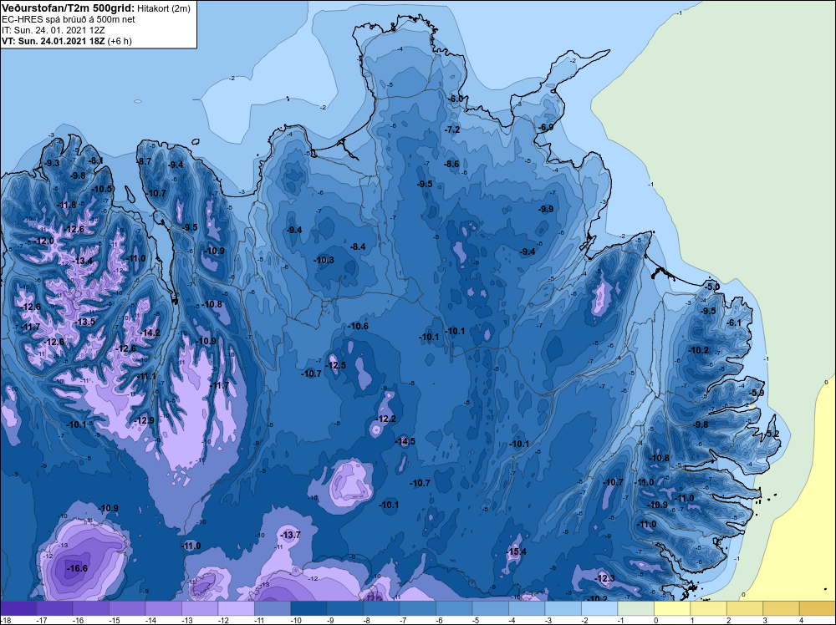Click the yellow legend swatch between 0 and 1
Viewport: 836px width, 625px height.
672,607
